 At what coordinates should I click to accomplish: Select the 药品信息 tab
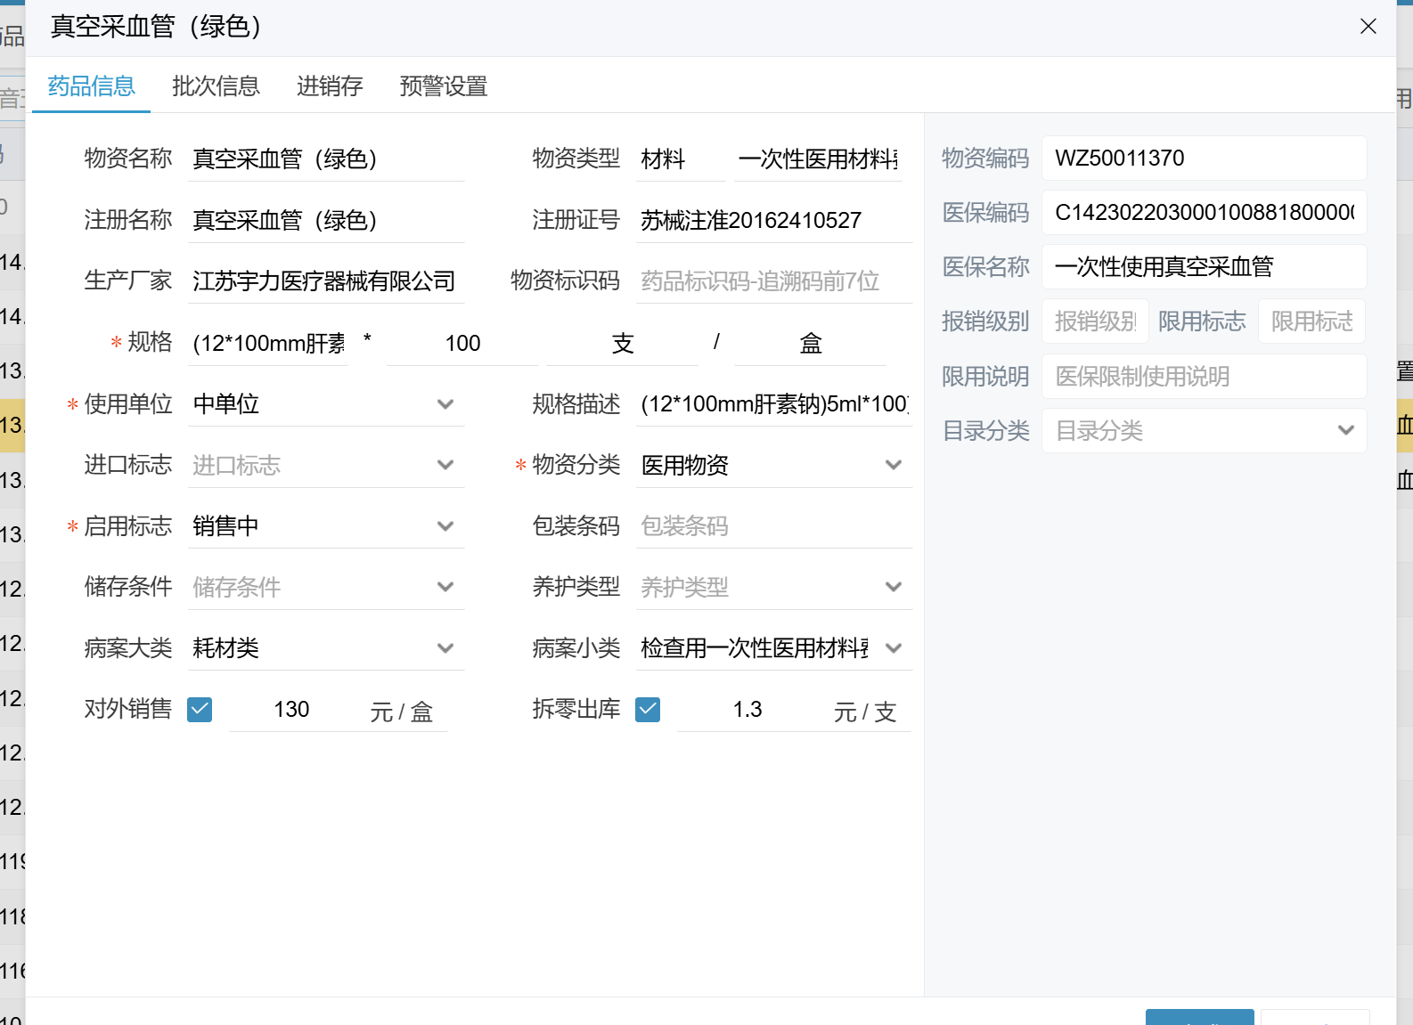[91, 86]
